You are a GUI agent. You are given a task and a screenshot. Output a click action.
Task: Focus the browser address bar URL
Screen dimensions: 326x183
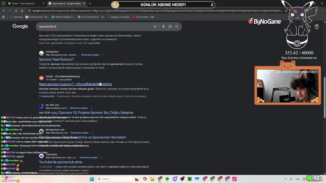[157, 11]
